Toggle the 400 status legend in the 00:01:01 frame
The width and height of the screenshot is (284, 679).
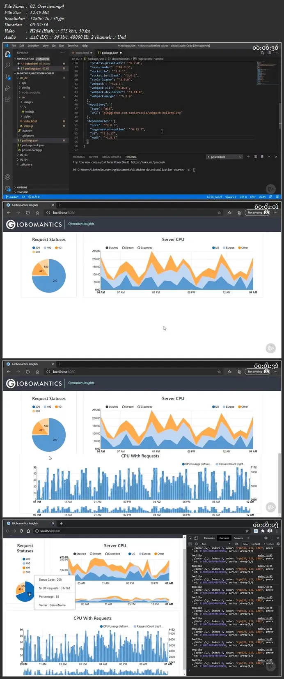(47, 247)
